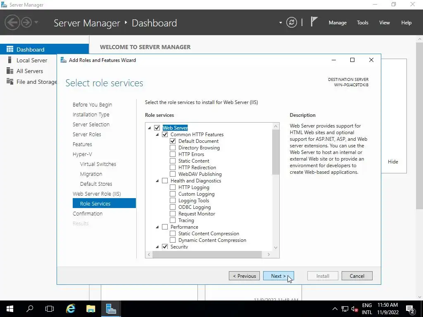This screenshot has width=423, height=317.
Task: Show hidden system tray icons
Action: tap(335, 309)
